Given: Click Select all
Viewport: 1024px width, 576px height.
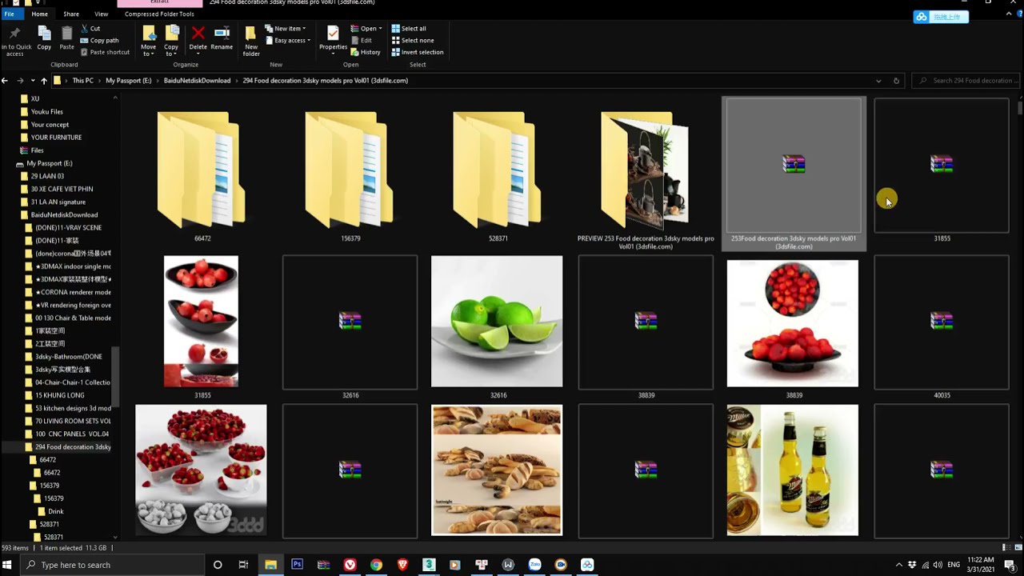Looking at the screenshot, I should coord(409,29).
